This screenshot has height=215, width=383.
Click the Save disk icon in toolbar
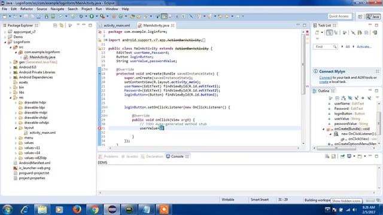(26, 16)
